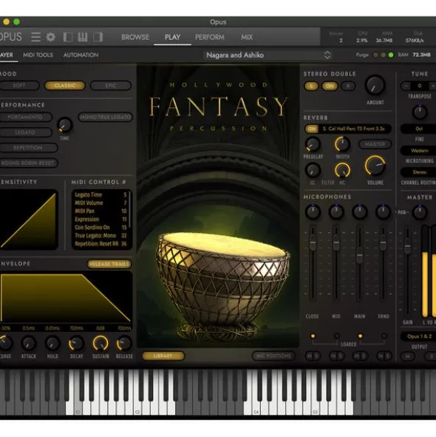
Task: Select Stereo Double R channel
Action: click(x=348, y=86)
